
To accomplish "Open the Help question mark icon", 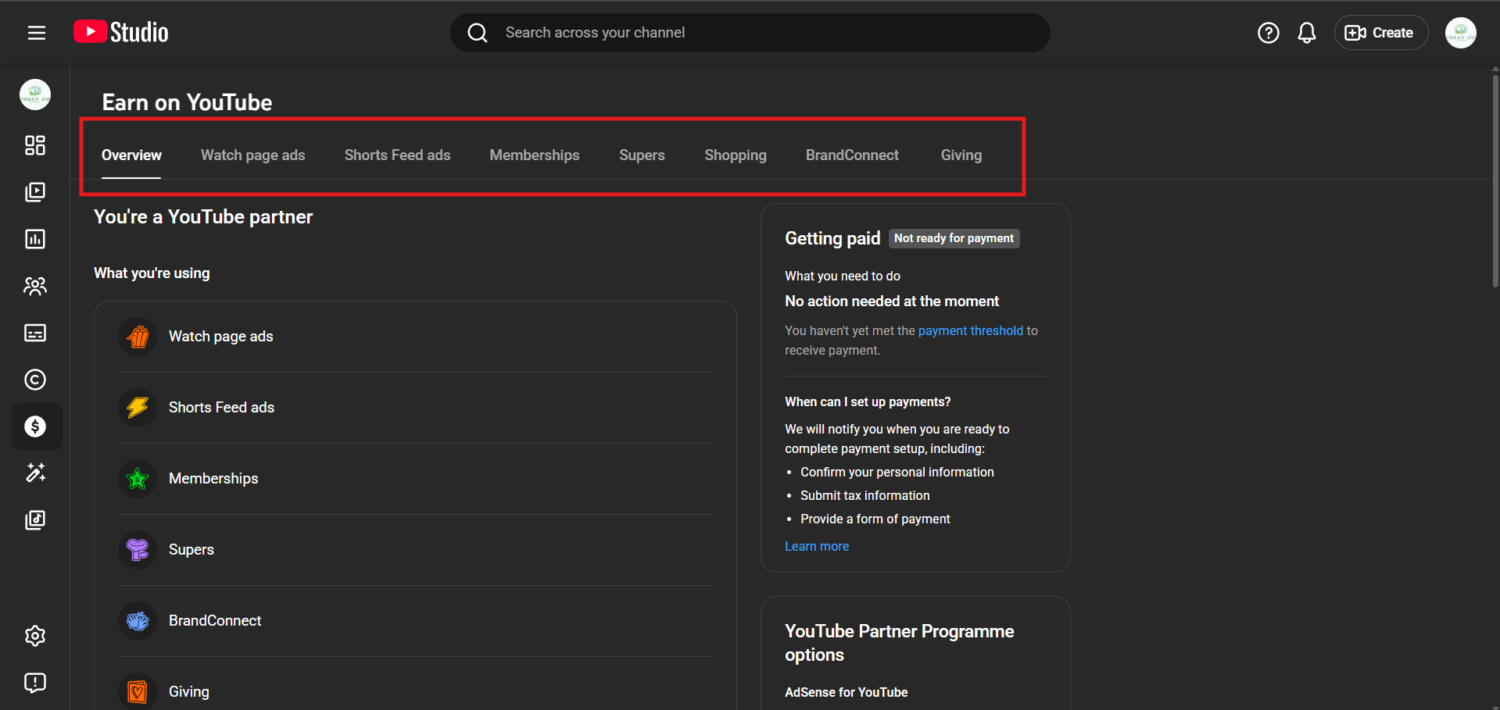I will [1268, 33].
